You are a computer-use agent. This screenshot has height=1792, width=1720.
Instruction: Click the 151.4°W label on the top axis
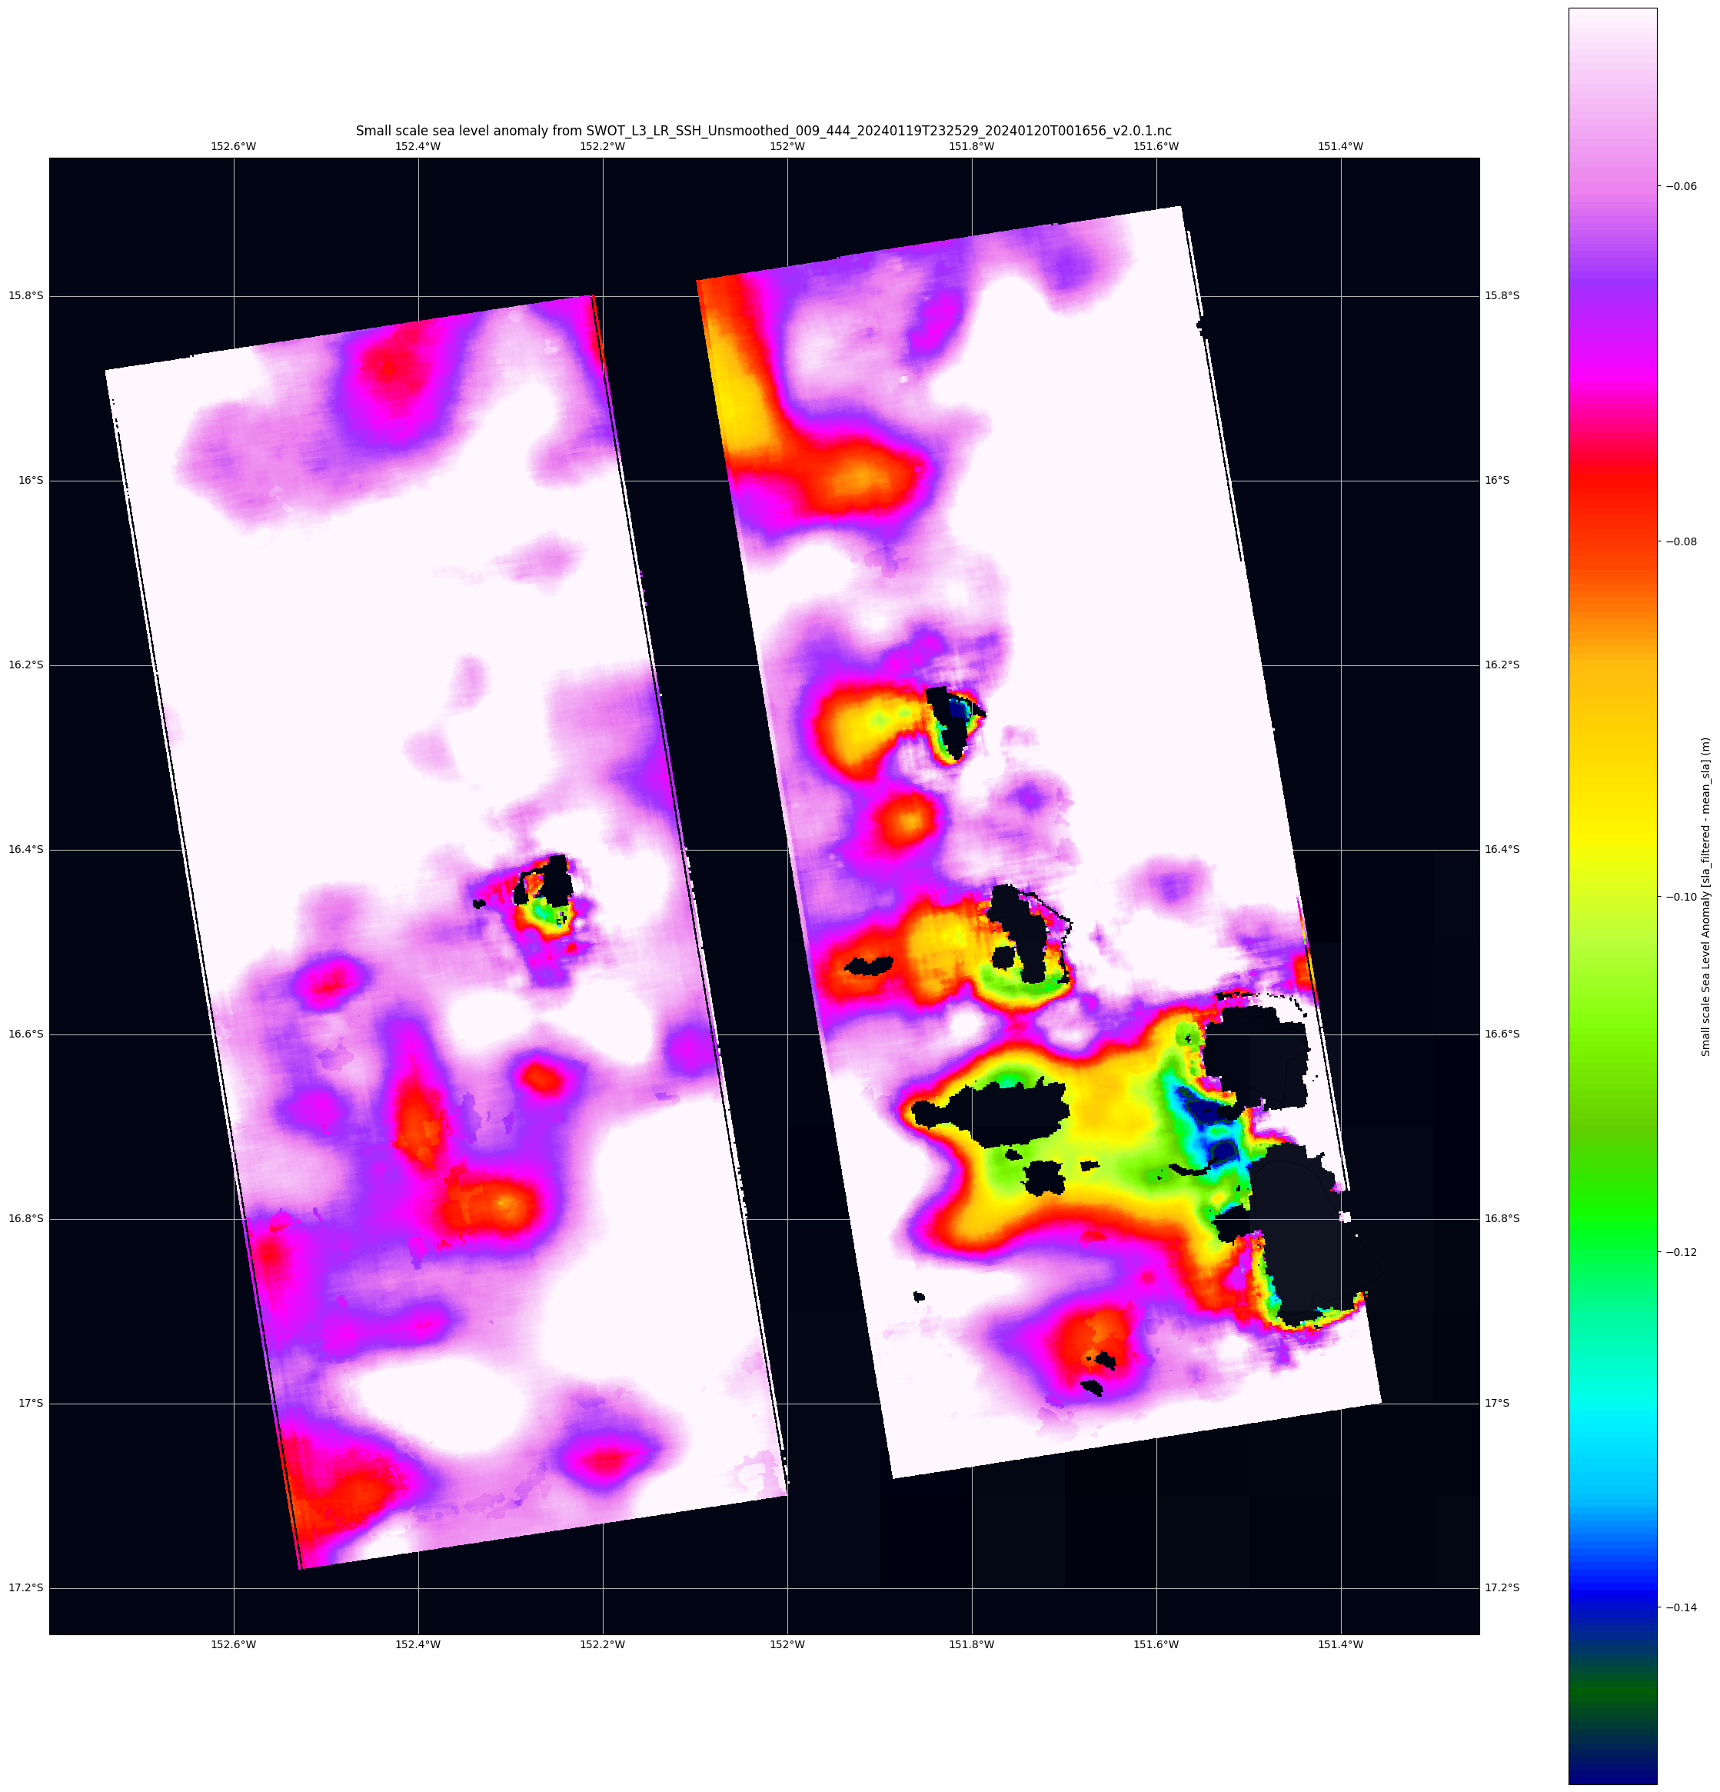pos(1341,146)
